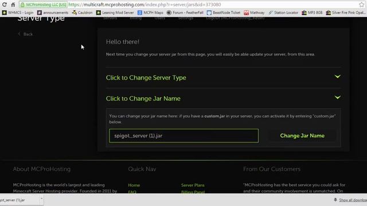This screenshot has width=367, height=206.
Task: Focus the jar name field containing spigot_server (1).jar
Action: (x=183, y=136)
